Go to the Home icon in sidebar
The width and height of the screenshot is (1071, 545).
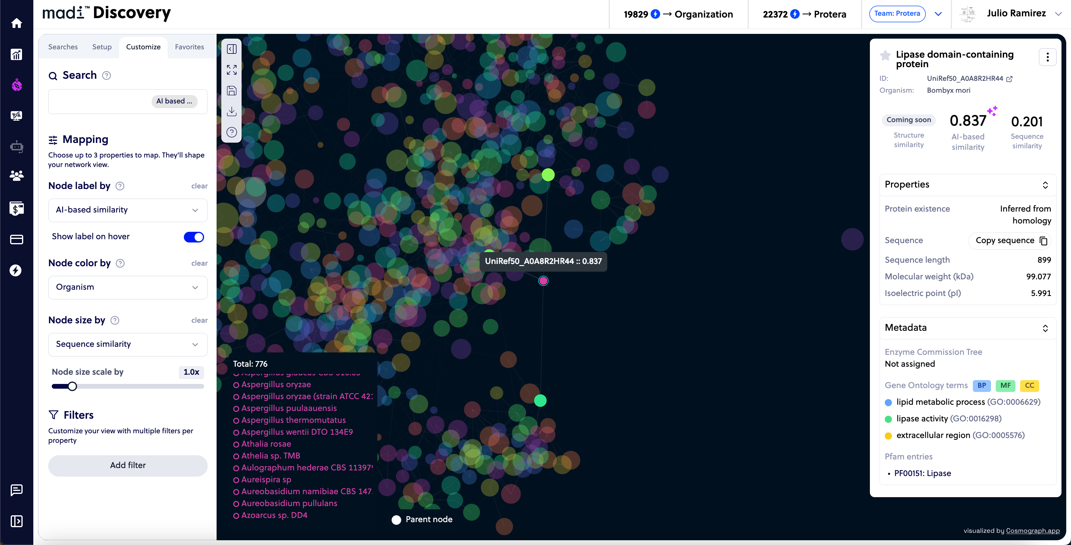tap(17, 23)
